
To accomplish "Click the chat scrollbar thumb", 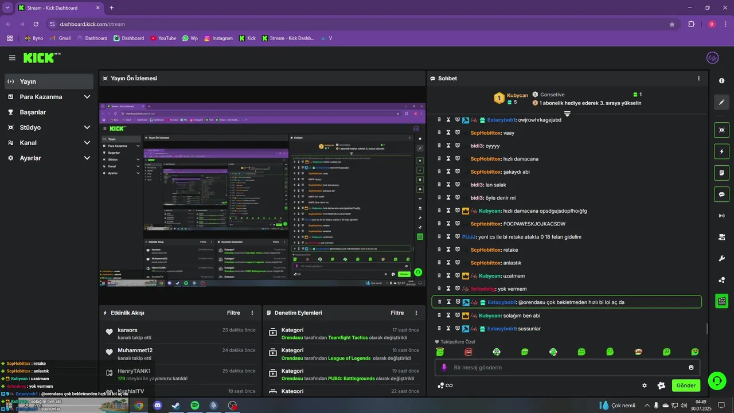I will [x=707, y=329].
